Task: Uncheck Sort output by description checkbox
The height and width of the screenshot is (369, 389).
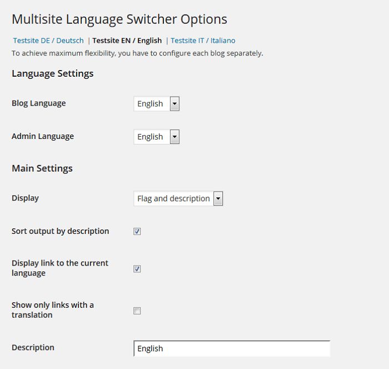Action: click(137, 232)
